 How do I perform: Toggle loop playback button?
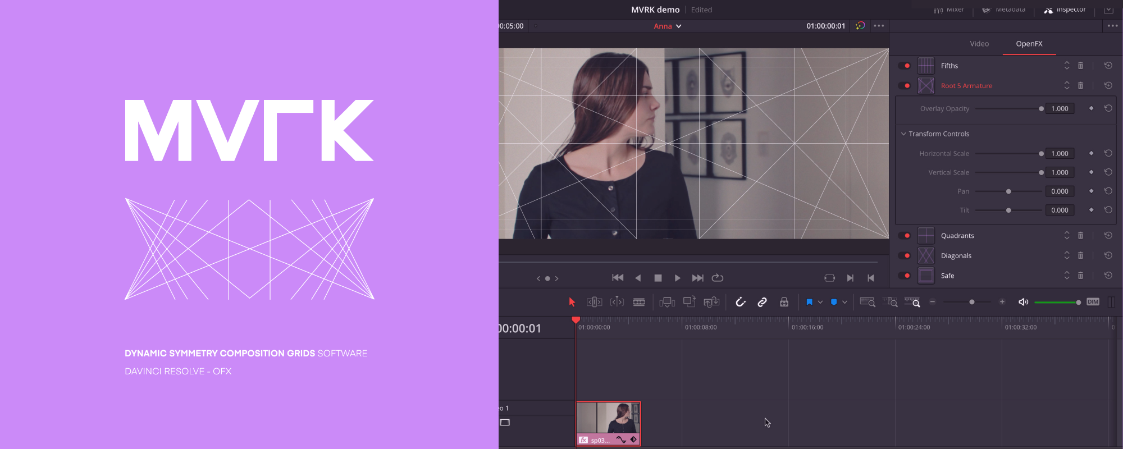[718, 278]
